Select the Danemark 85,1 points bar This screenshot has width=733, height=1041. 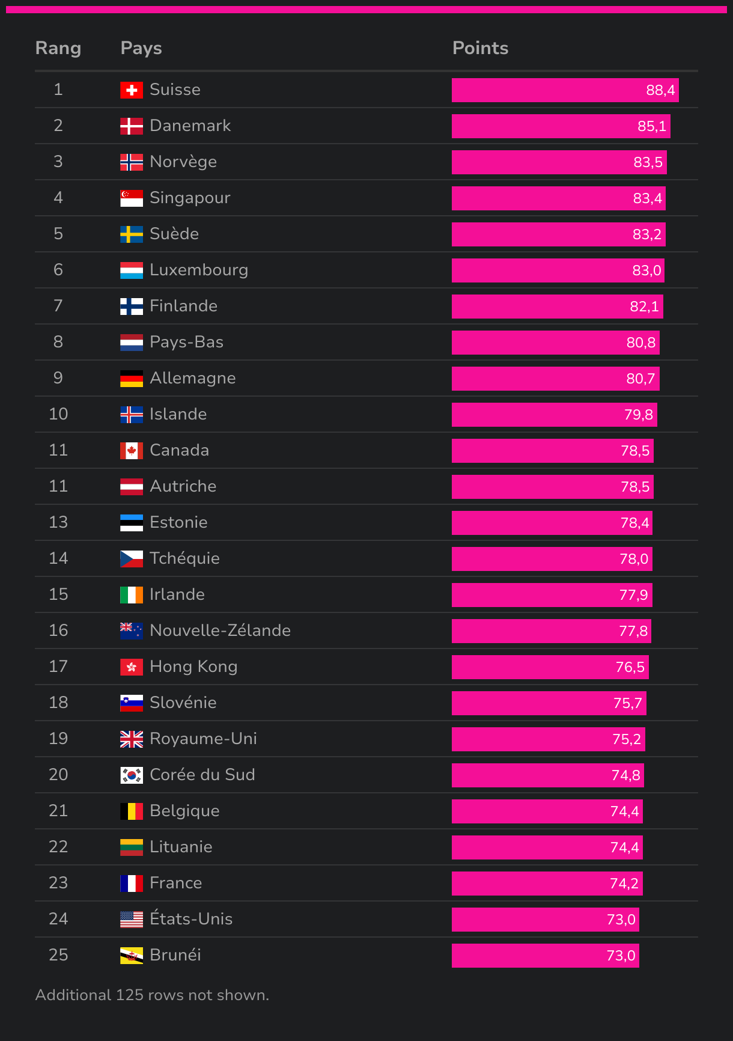pyautogui.click(x=561, y=126)
